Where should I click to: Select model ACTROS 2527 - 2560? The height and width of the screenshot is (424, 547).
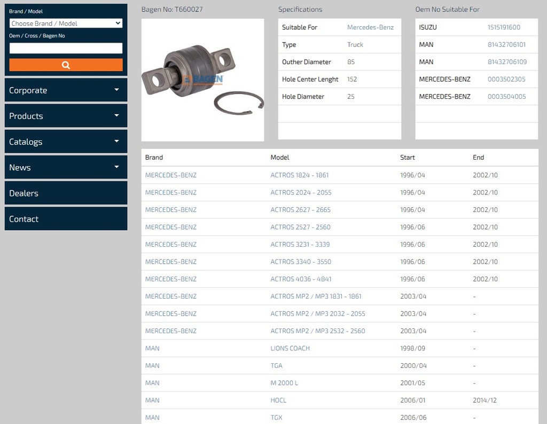point(300,227)
